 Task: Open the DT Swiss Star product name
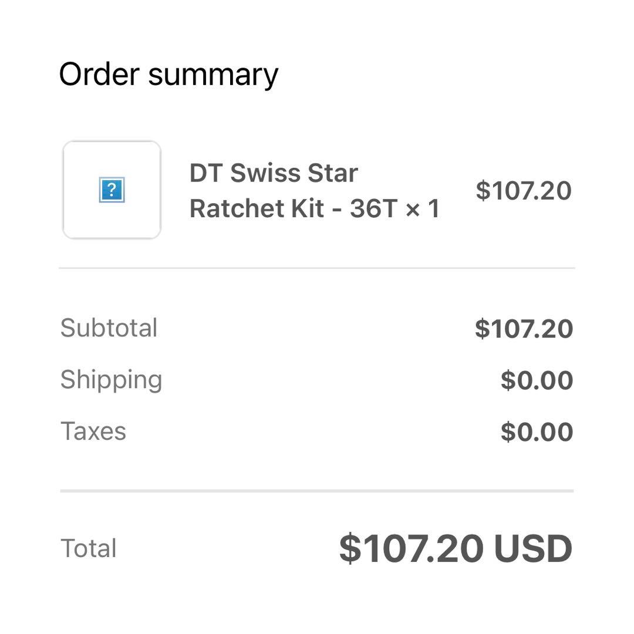(274, 173)
